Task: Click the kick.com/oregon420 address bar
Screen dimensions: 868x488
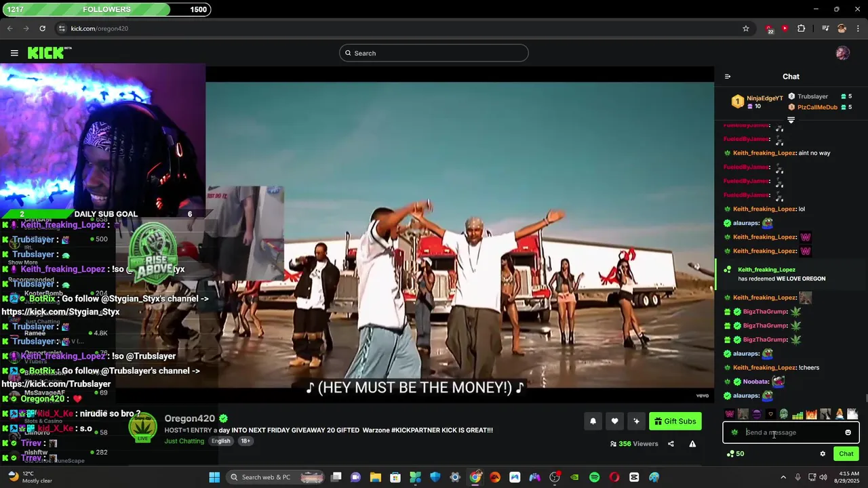Action: coord(99,28)
